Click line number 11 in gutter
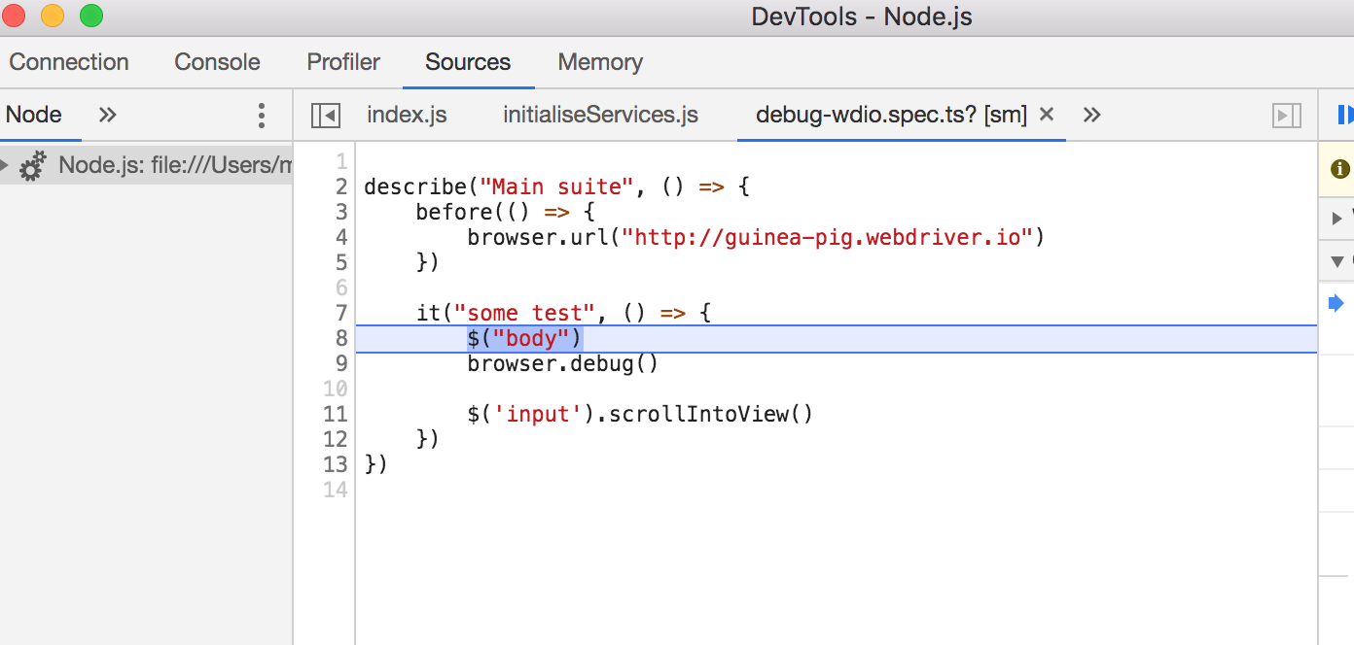 click(335, 414)
